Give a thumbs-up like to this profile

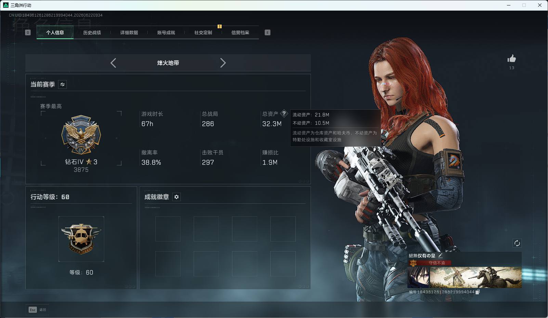pos(512,59)
